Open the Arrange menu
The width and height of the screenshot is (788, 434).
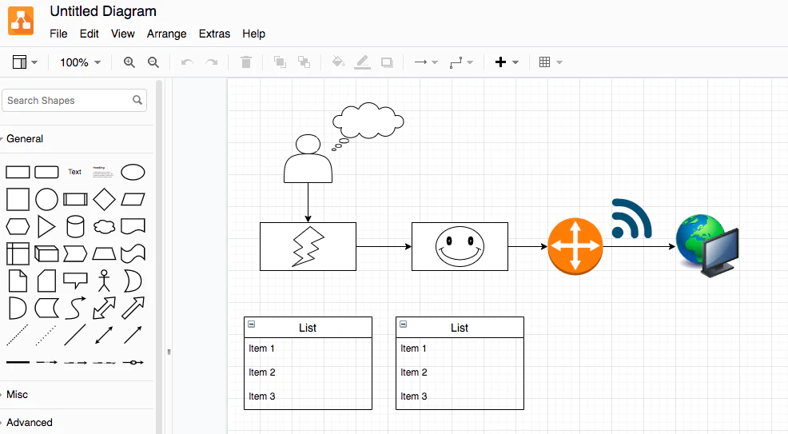coord(166,34)
